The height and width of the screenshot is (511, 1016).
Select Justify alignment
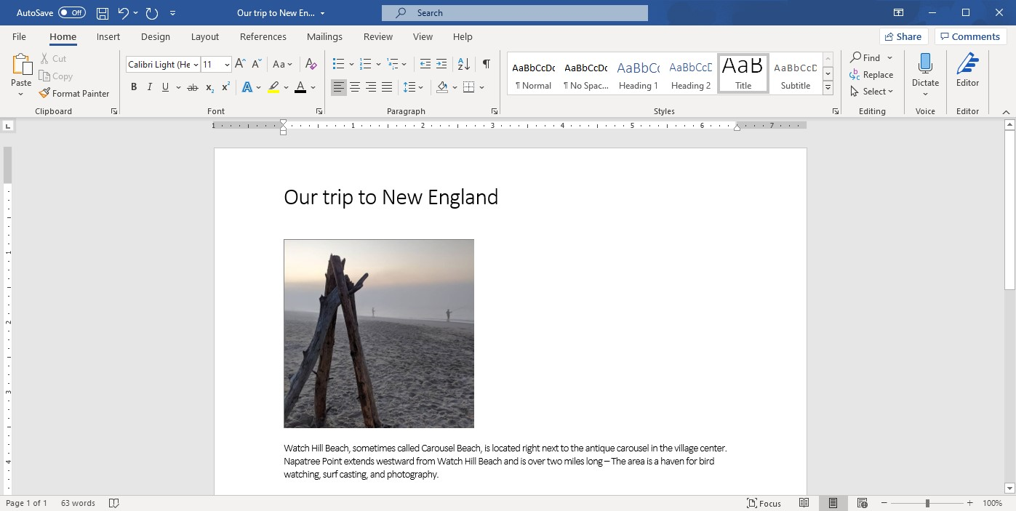pos(387,87)
